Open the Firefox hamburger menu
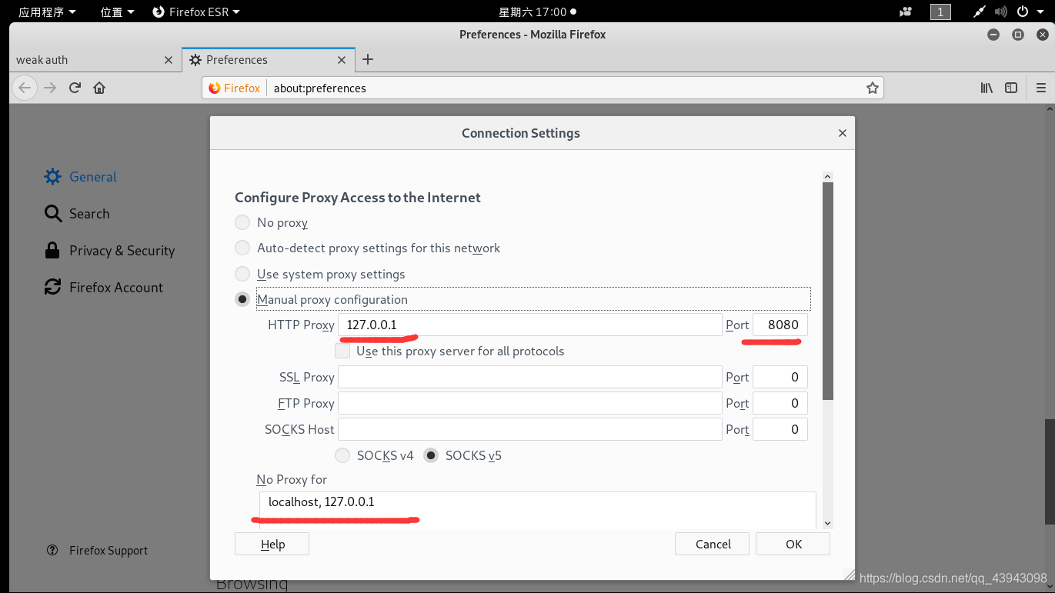This screenshot has height=593, width=1055. (1041, 88)
